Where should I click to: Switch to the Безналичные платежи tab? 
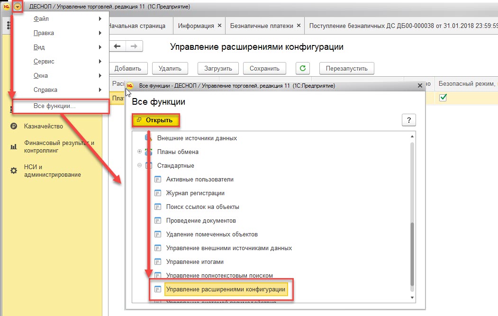[262, 26]
